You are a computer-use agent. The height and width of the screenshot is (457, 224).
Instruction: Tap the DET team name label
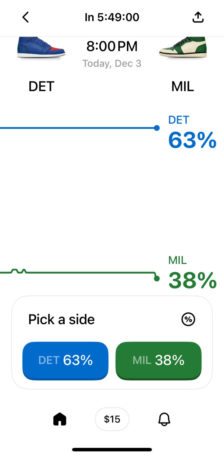pos(41,86)
